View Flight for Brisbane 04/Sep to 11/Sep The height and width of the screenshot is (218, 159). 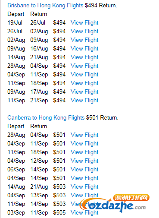pyautogui.click(x=84, y=75)
